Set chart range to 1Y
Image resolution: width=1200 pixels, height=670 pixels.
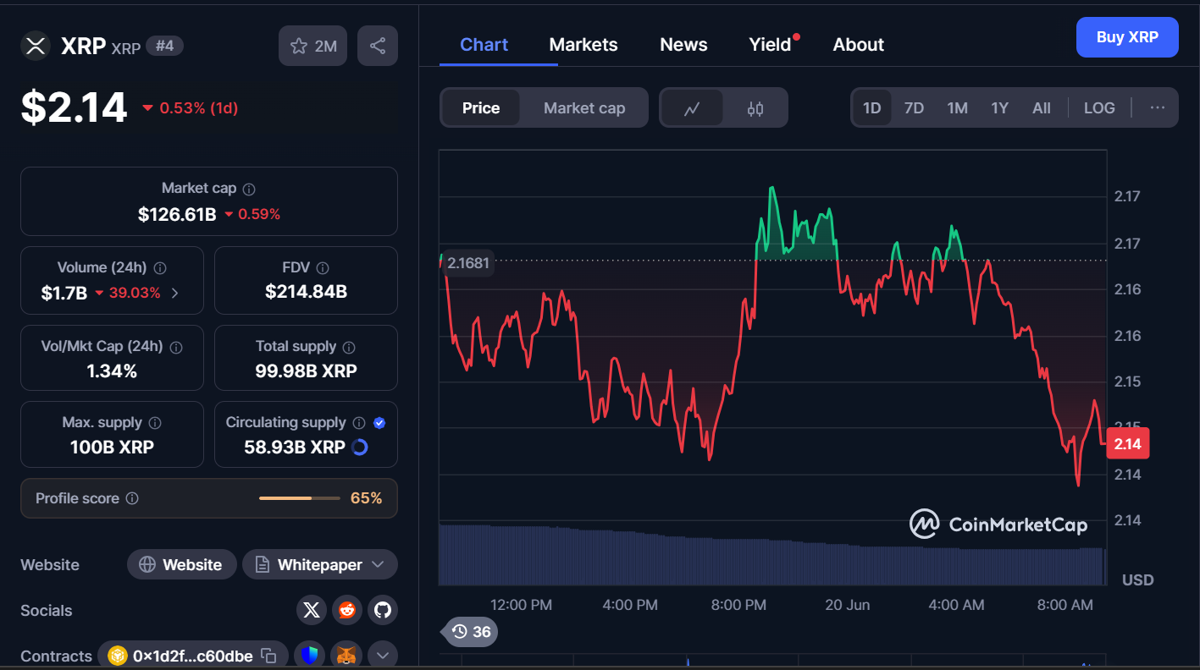coord(1000,108)
